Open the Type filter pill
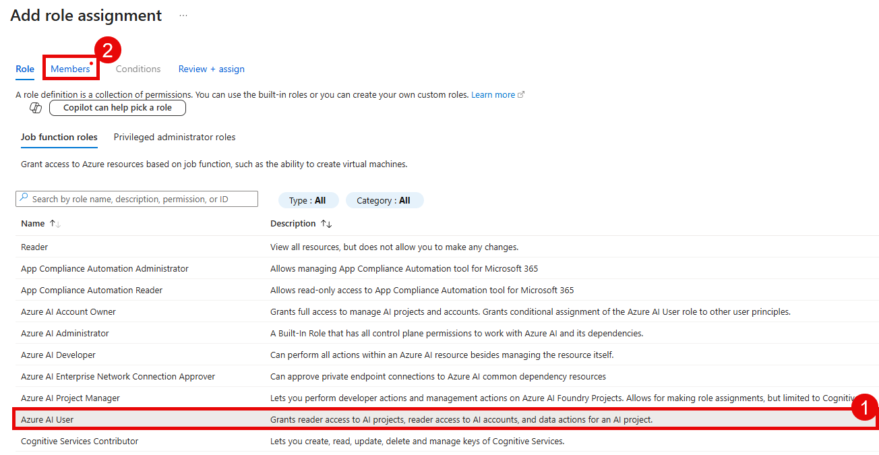 [x=308, y=200]
